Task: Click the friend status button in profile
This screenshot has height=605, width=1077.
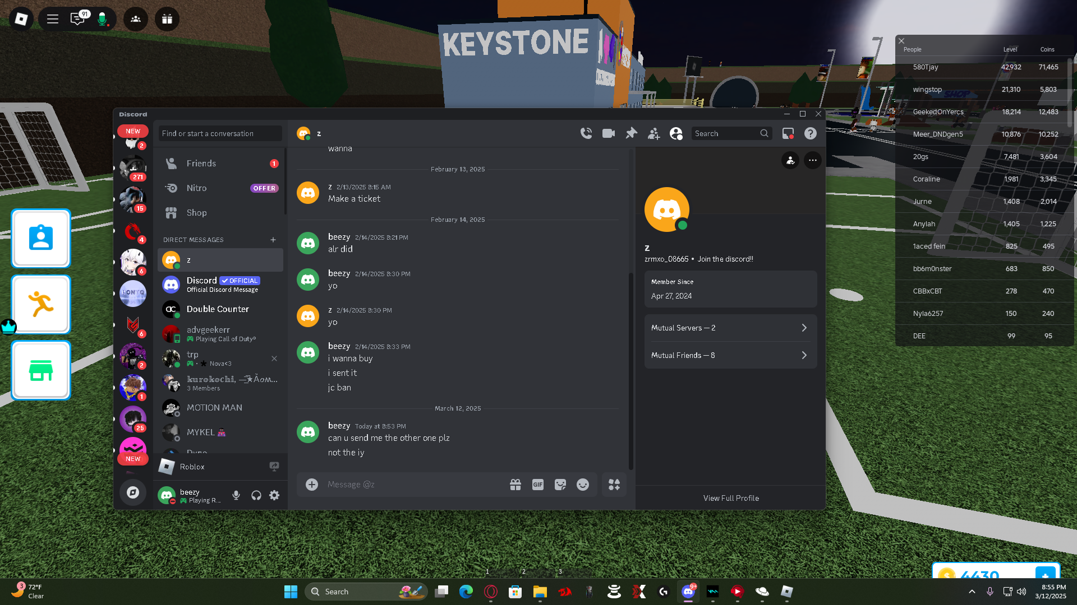Action: (790, 160)
